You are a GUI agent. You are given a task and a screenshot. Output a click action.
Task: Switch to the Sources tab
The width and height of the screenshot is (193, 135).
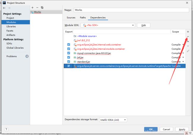71,18
